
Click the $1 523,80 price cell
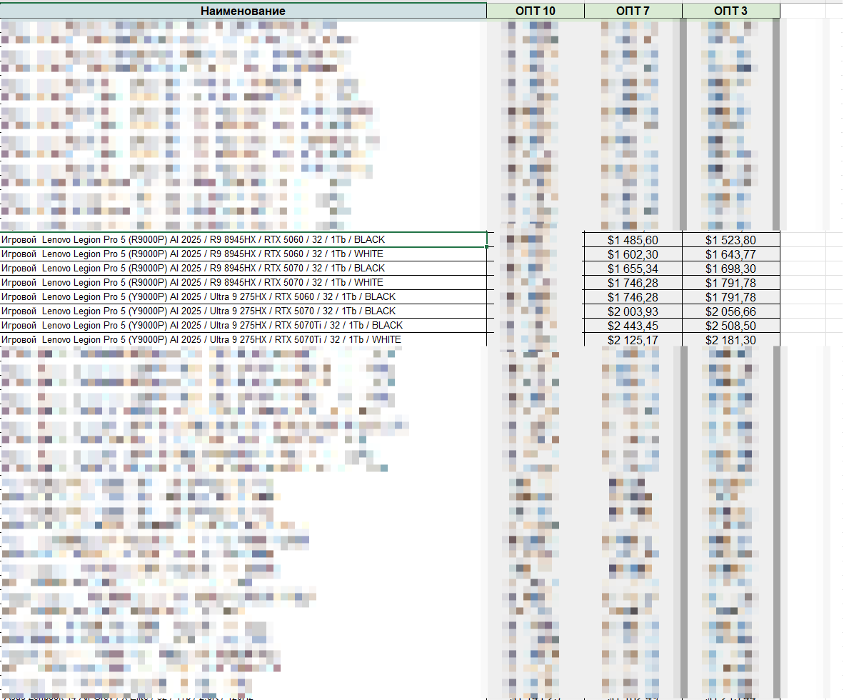[x=730, y=240]
